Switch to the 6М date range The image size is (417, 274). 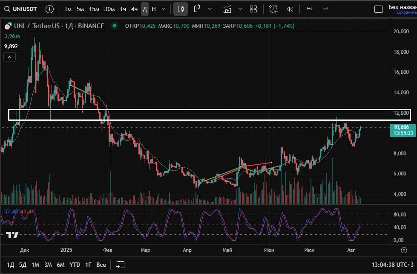[60, 265]
